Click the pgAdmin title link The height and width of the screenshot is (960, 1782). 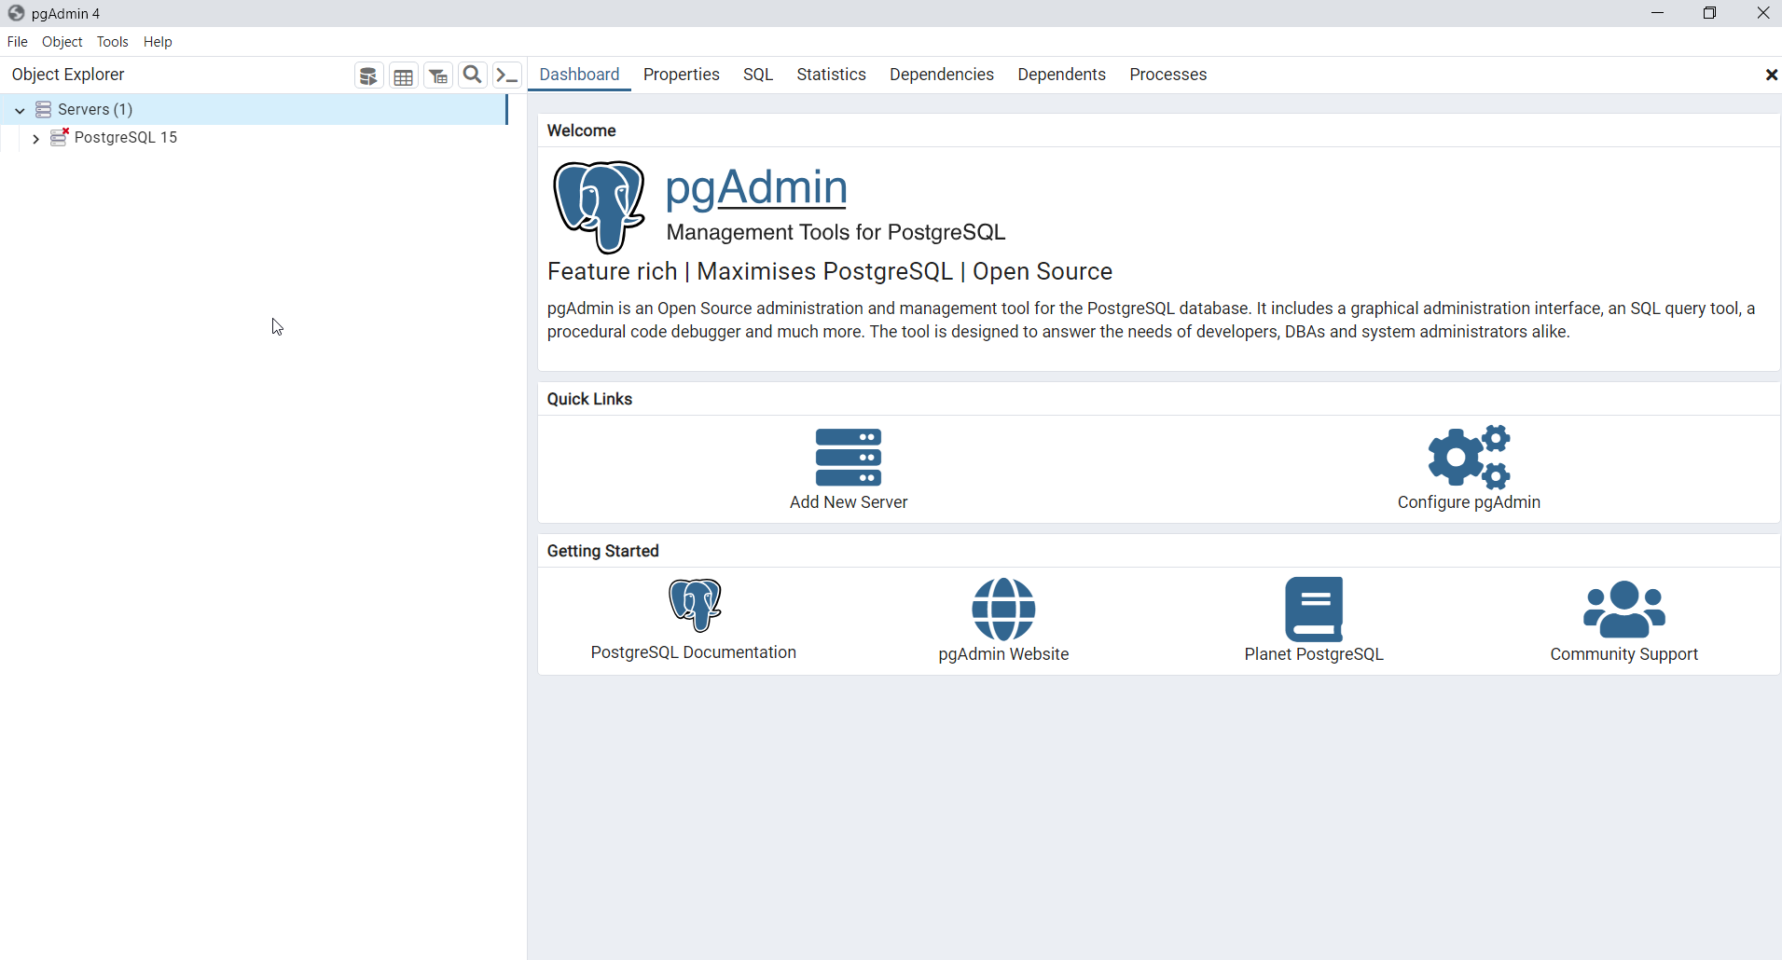(756, 187)
